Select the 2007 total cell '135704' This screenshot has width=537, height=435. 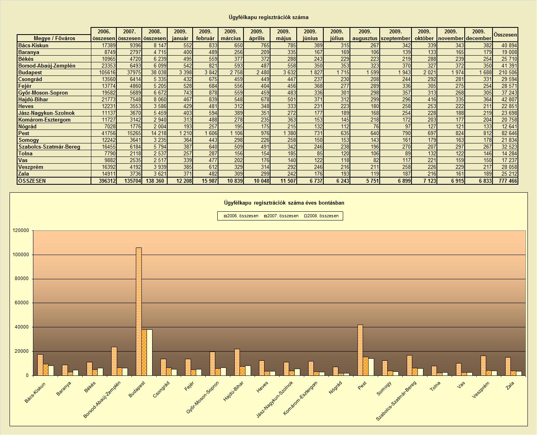pos(129,181)
